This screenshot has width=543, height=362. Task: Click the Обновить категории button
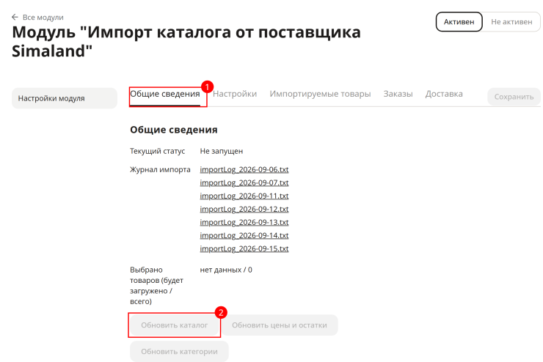click(x=179, y=351)
